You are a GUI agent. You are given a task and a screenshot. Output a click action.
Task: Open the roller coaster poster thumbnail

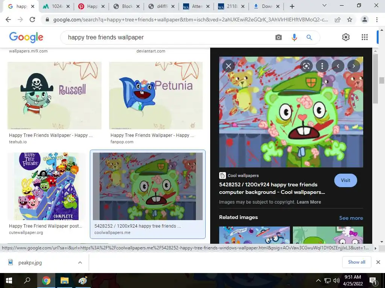coord(46,186)
